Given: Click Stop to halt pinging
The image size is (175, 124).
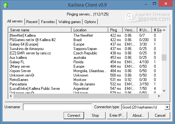Looking at the screenshot, I should point(95,115).
